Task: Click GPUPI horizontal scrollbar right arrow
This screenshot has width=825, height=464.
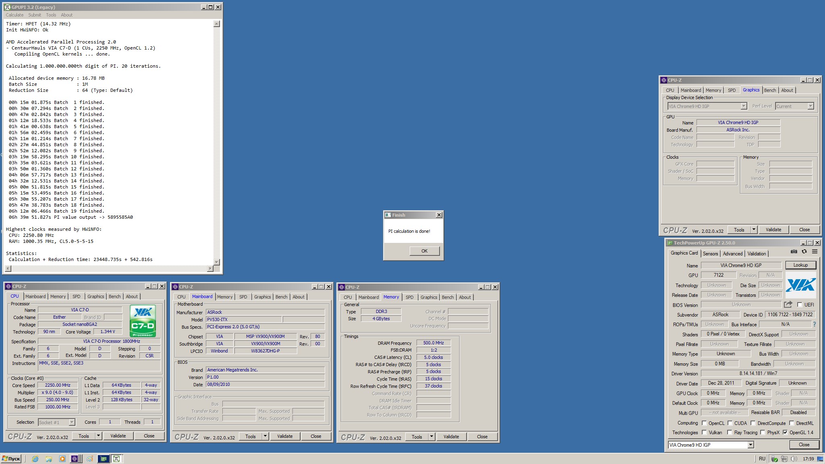Action: (210, 268)
